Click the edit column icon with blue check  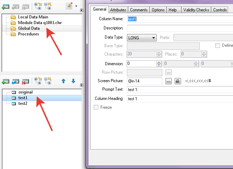(x=15, y=81)
